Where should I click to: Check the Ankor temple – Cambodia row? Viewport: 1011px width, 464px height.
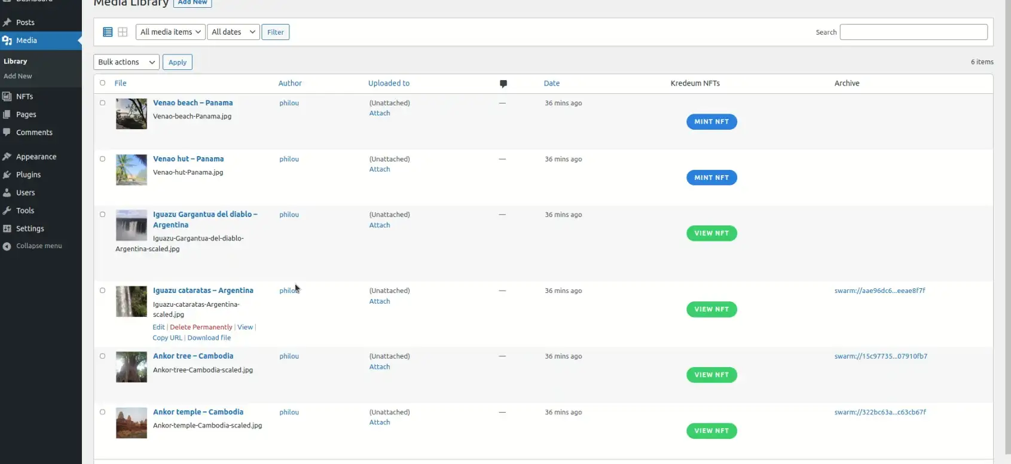pos(102,412)
